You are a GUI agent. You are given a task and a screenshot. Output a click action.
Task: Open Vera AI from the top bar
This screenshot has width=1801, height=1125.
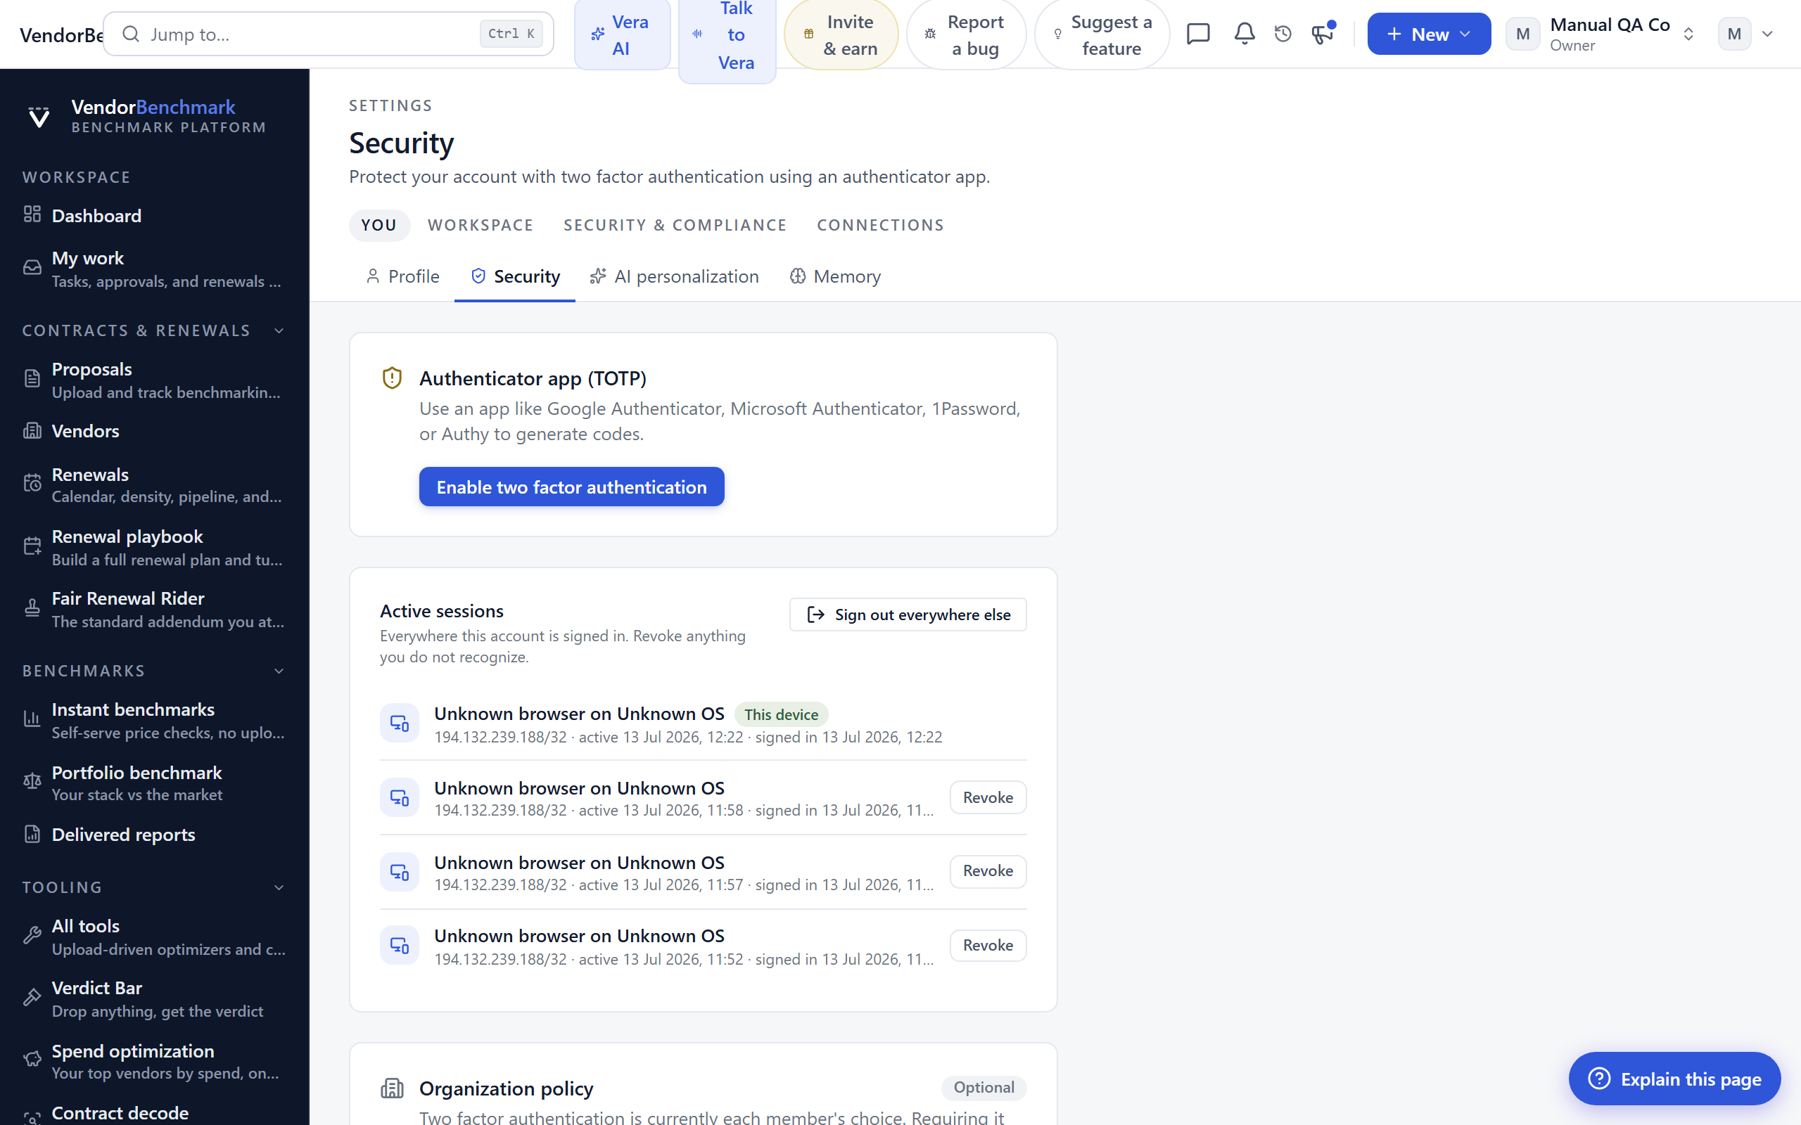coord(622,35)
